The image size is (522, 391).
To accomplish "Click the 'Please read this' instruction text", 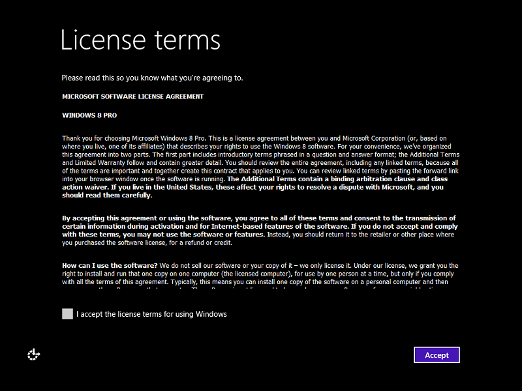I will click(x=152, y=78).
